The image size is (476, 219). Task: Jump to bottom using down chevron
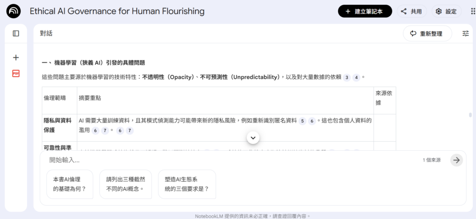coord(253,138)
